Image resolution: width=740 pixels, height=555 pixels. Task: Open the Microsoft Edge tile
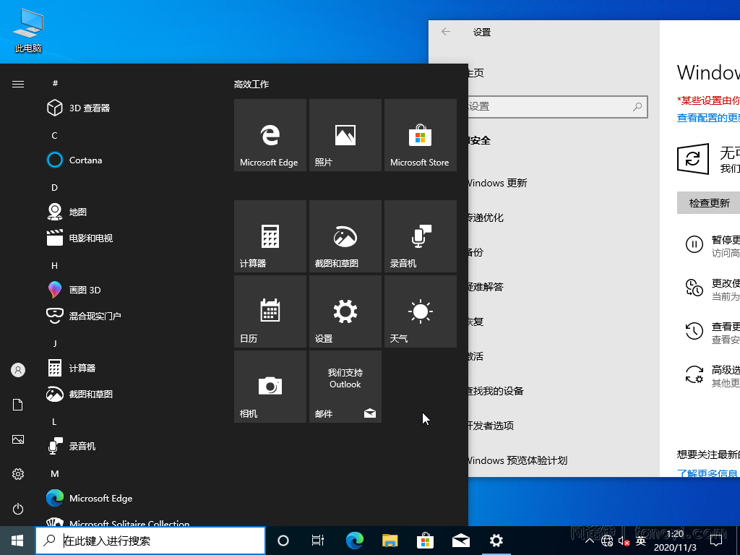click(x=270, y=135)
